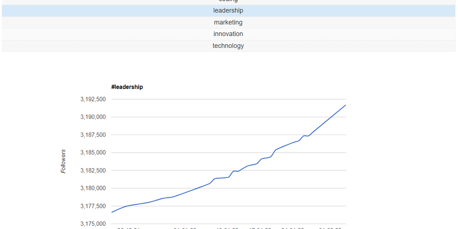Select the marketing hashtag row
Screen dimensions: 458x229
pos(228,22)
